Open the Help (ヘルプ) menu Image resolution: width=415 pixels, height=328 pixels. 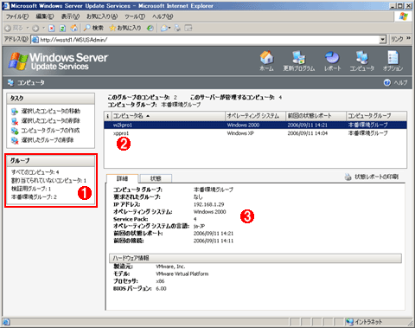(163, 16)
